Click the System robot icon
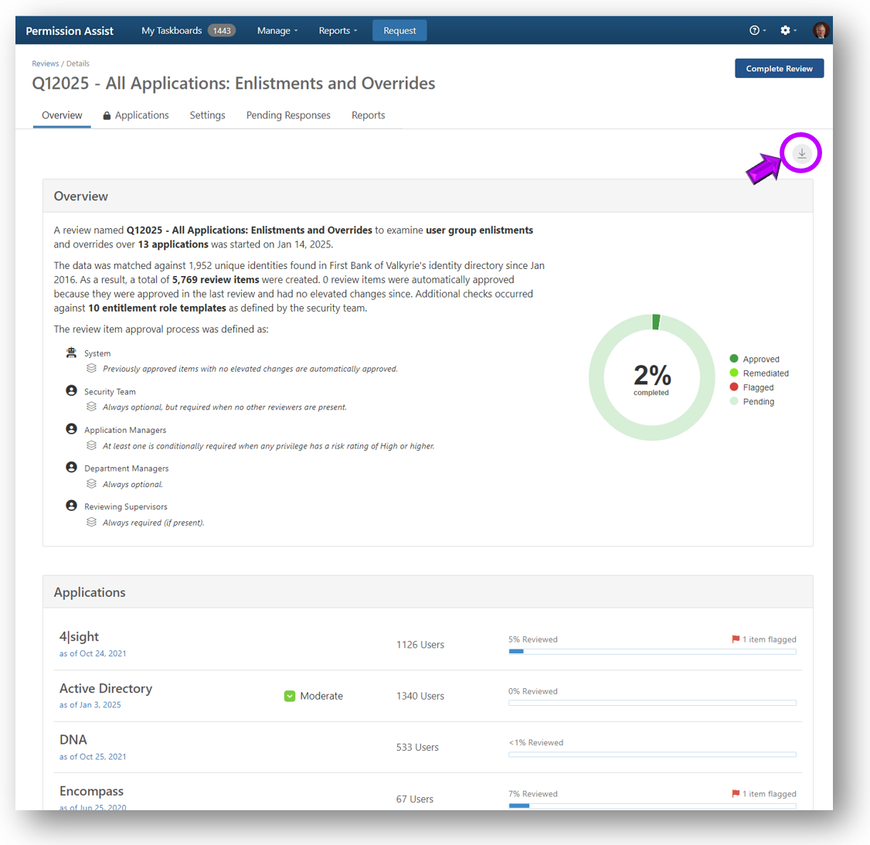The width and height of the screenshot is (870, 845). [71, 353]
